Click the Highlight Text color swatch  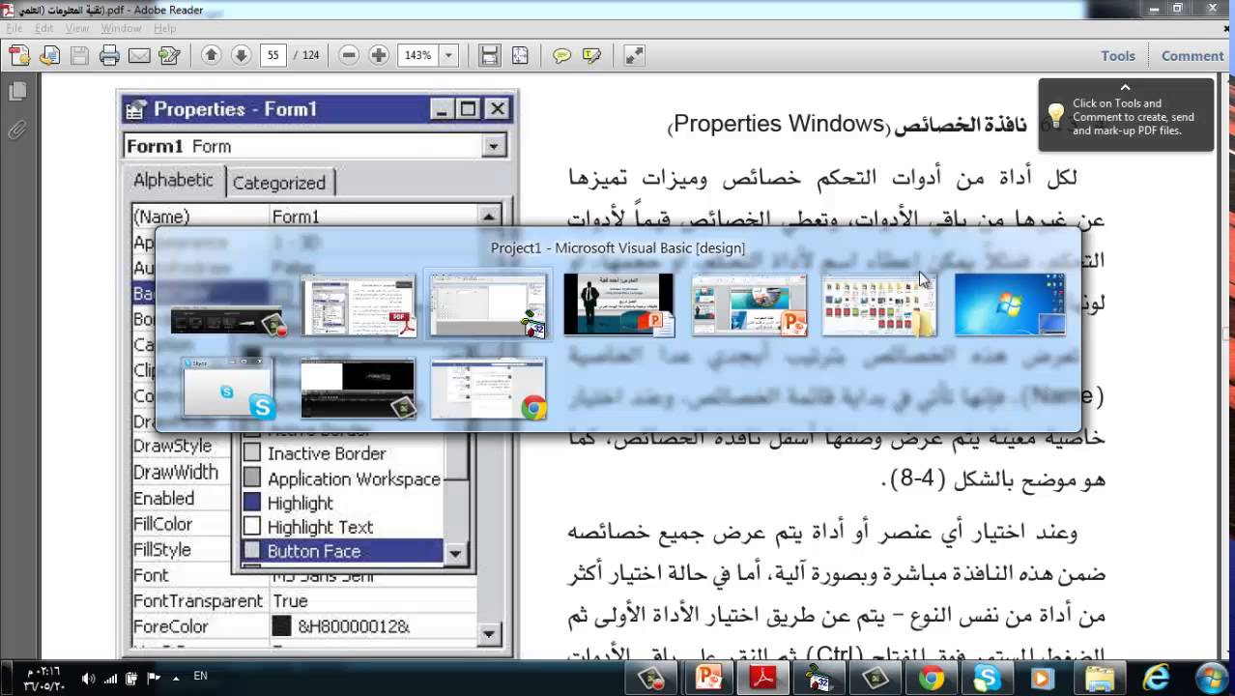252,527
